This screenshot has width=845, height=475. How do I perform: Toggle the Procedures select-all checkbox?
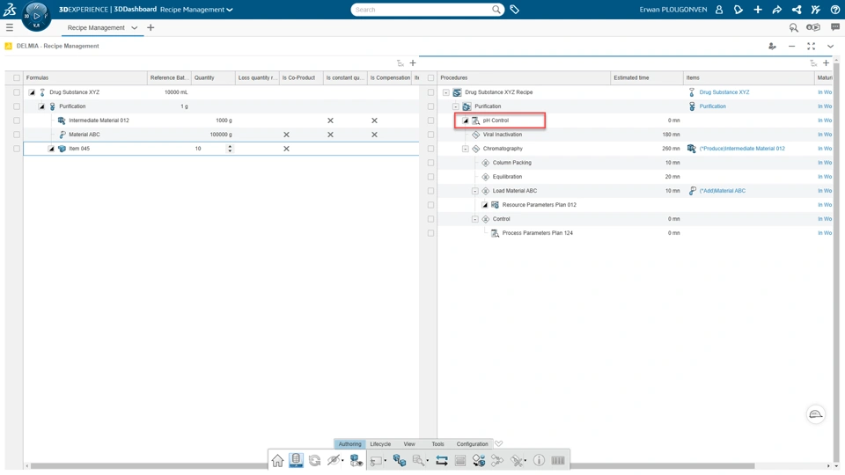click(x=430, y=77)
